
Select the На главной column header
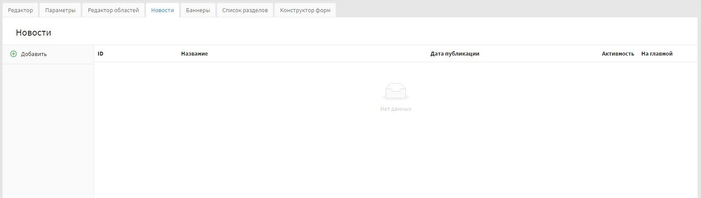[x=657, y=54]
